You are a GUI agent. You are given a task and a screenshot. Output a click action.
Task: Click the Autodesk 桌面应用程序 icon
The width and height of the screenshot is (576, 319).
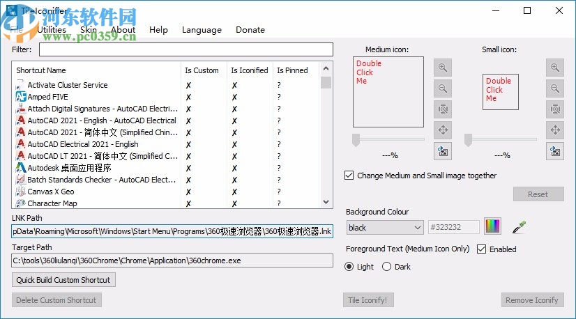coord(21,168)
